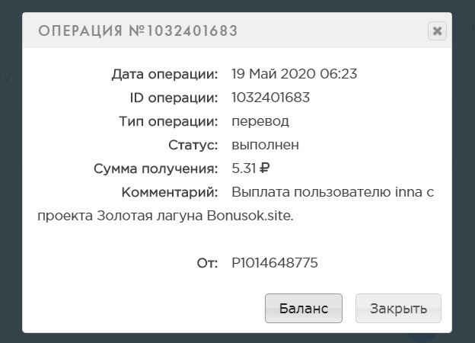Screen dimensions: 475x343
Task: Click the Баланс button
Action: click(304, 309)
